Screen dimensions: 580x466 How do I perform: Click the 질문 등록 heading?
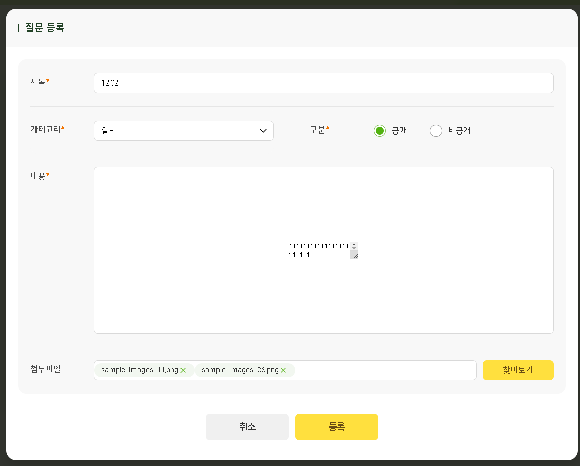pos(45,28)
